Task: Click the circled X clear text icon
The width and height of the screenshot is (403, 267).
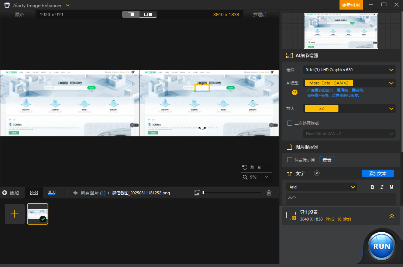Action: 317,173
